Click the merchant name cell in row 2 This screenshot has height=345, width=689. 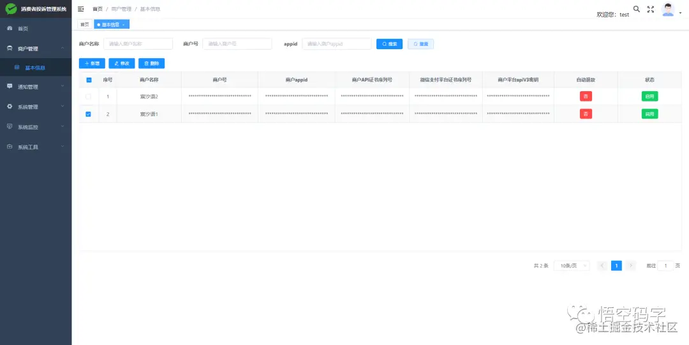tap(149, 114)
